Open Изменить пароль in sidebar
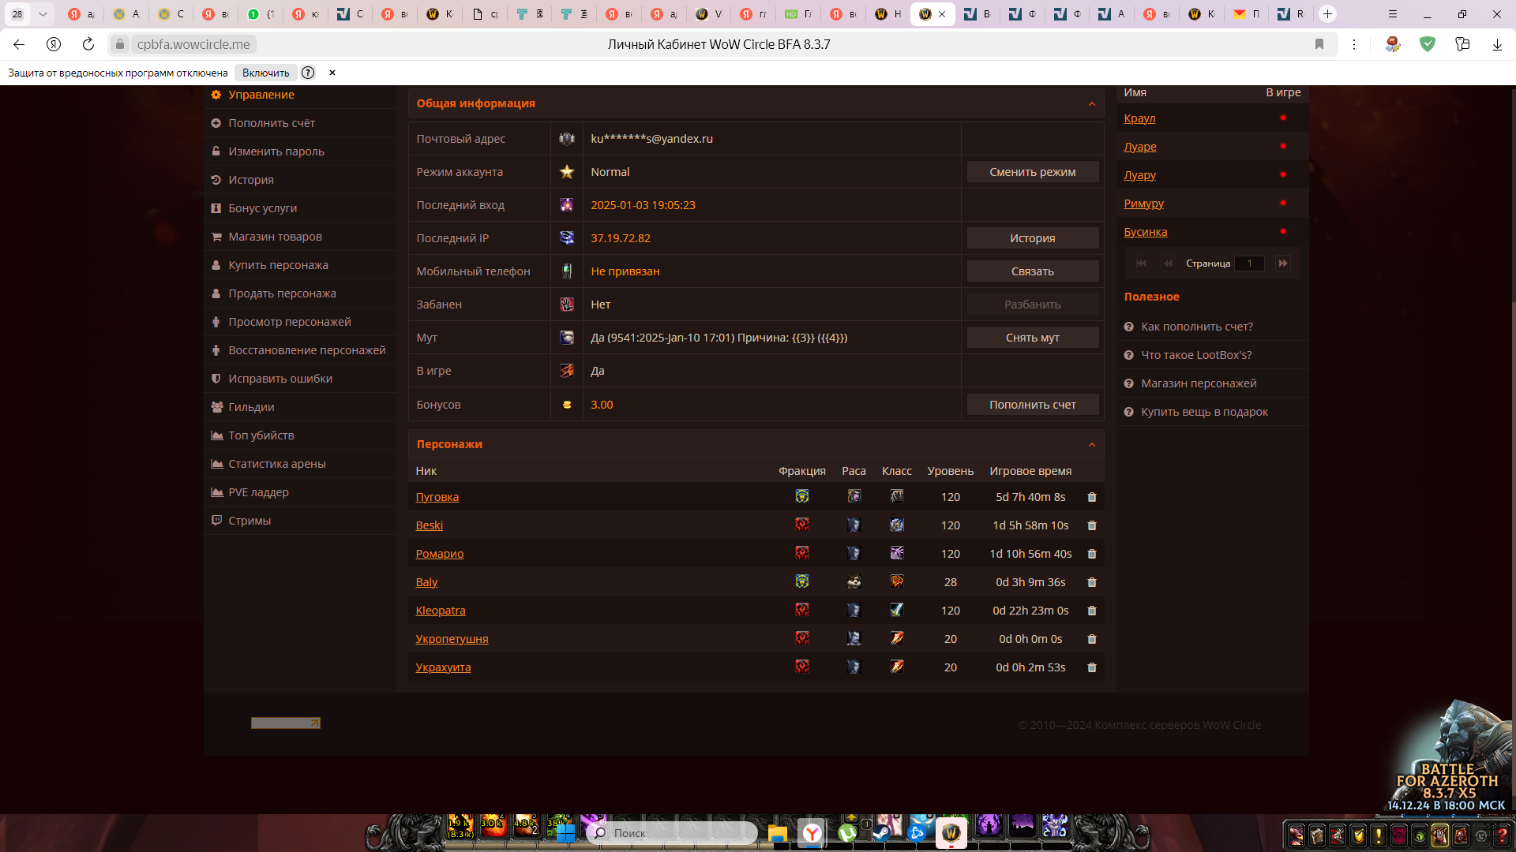 (x=301, y=151)
